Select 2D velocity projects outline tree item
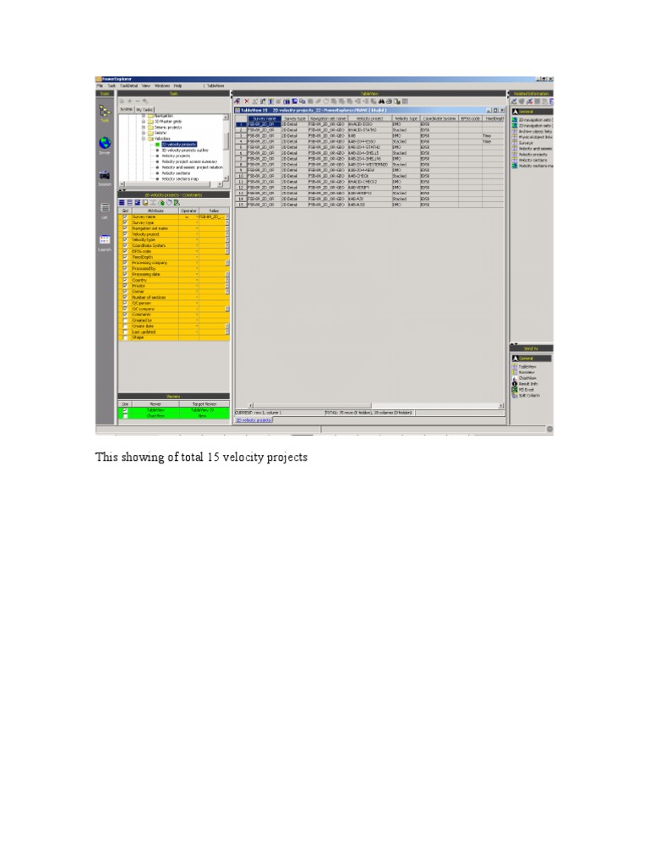The width and height of the screenshot is (649, 866). point(185,151)
